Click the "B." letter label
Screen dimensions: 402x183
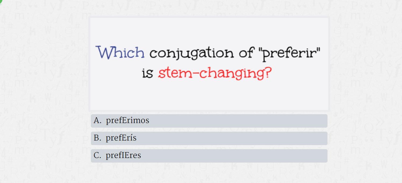click(x=97, y=138)
